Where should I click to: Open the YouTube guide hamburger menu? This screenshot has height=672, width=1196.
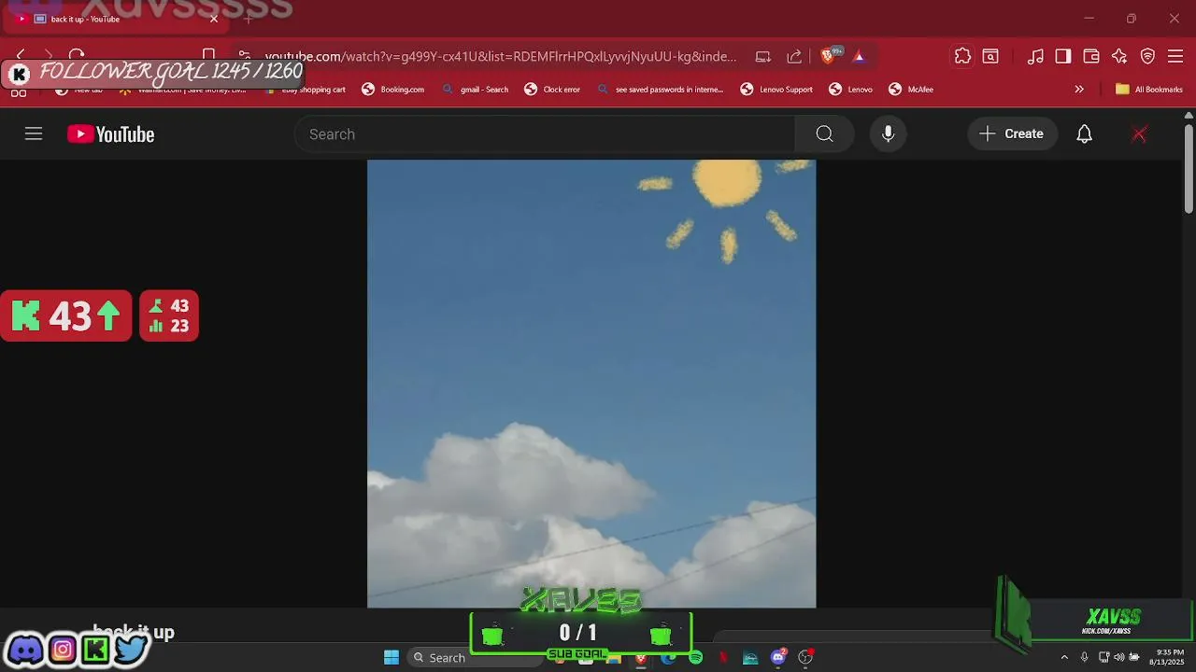[x=34, y=134]
